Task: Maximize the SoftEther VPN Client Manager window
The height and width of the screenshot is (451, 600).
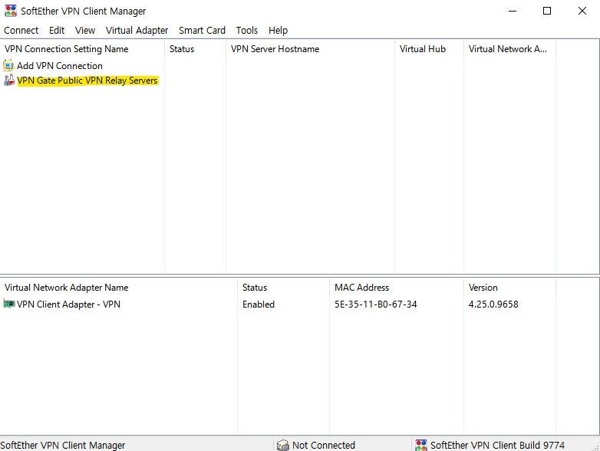Action: 547,11
